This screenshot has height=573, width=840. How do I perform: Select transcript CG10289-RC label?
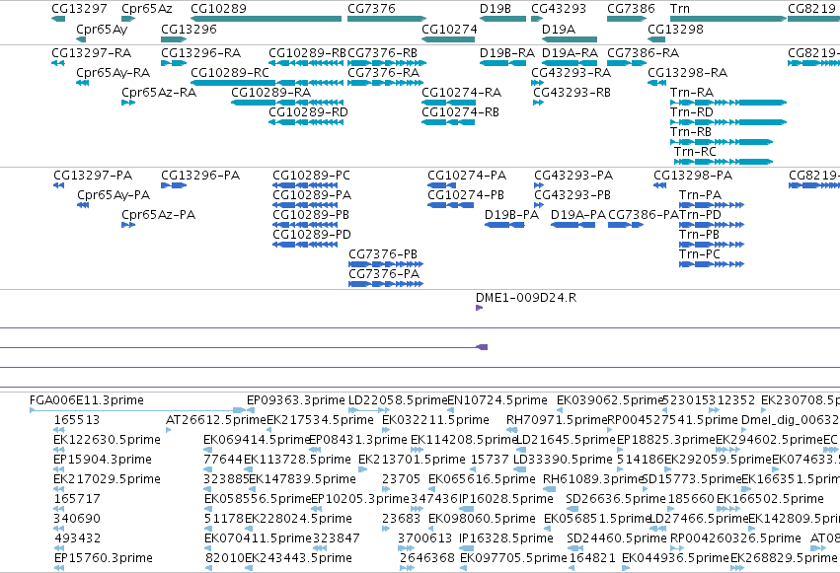(230, 73)
